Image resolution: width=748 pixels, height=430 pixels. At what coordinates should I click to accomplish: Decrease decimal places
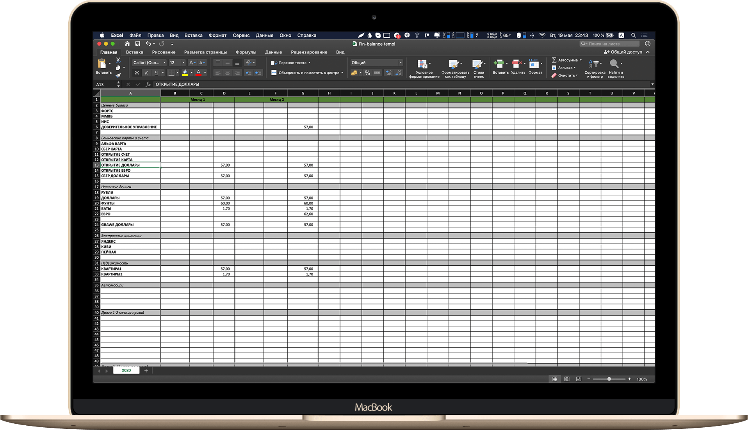coord(399,73)
